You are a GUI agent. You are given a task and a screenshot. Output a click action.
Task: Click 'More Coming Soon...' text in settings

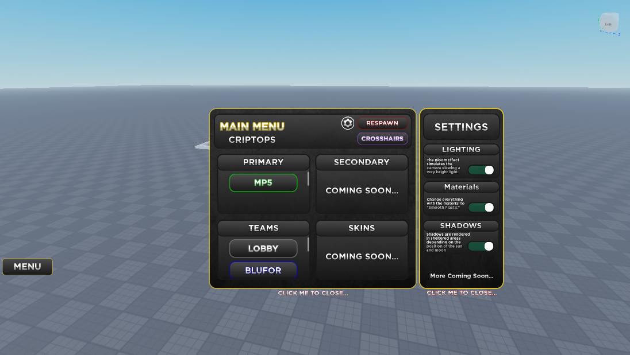pyautogui.click(x=462, y=276)
